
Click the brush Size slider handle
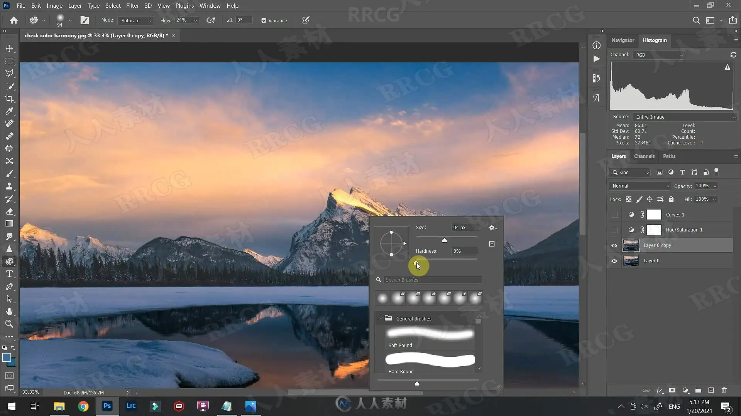(x=445, y=240)
